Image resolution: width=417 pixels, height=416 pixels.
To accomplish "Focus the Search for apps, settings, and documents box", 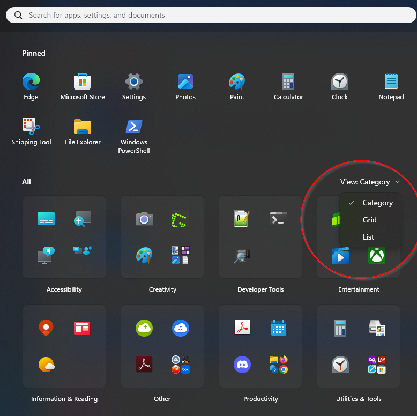I will (211, 15).
